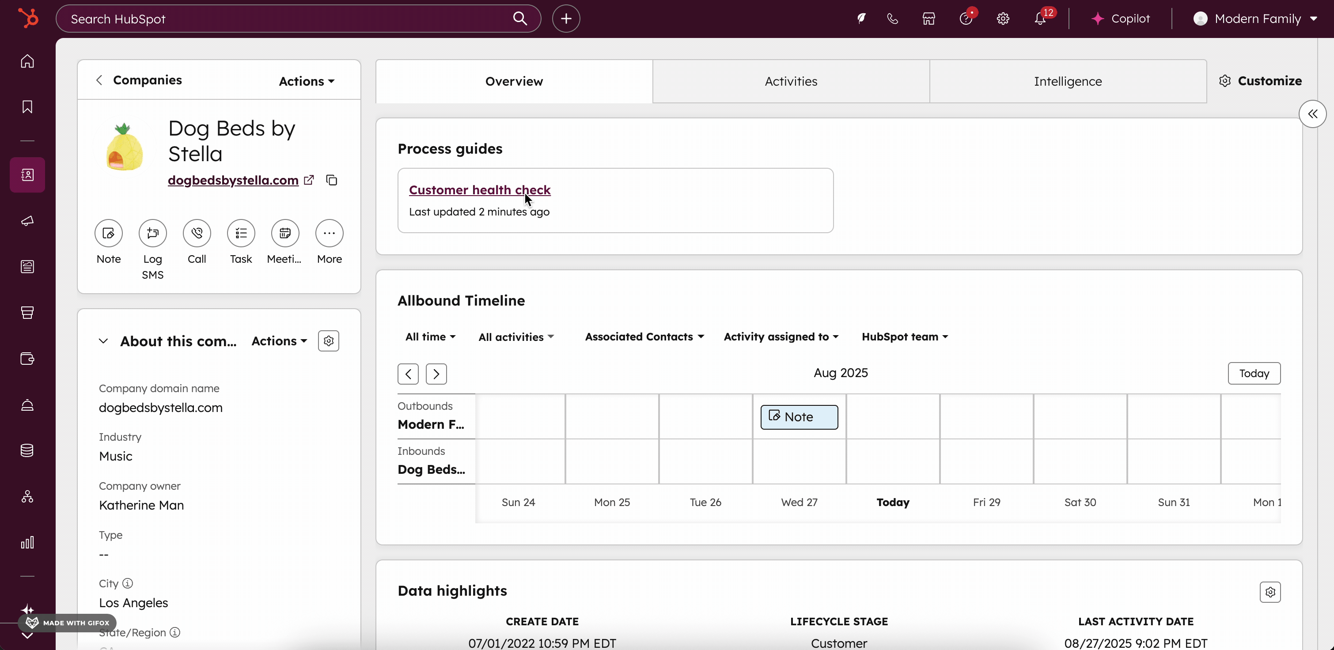The height and width of the screenshot is (650, 1334).
Task: Open the Bookmarks icon in the left sidebar
Action: click(27, 107)
